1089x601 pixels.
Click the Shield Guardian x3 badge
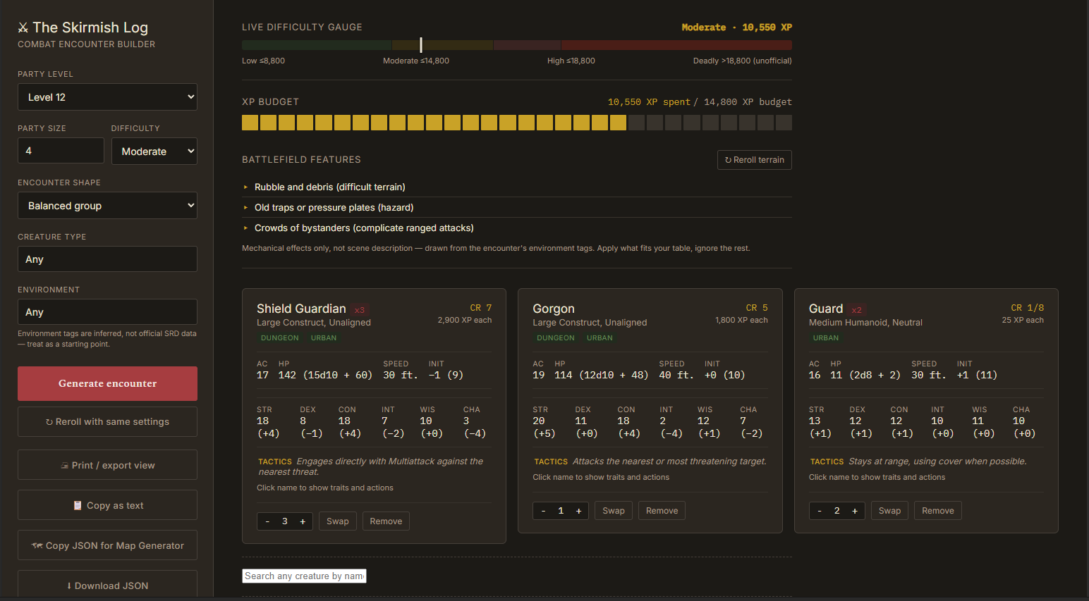coord(360,310)
